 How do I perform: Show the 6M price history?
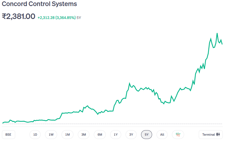tap(100, 135)
